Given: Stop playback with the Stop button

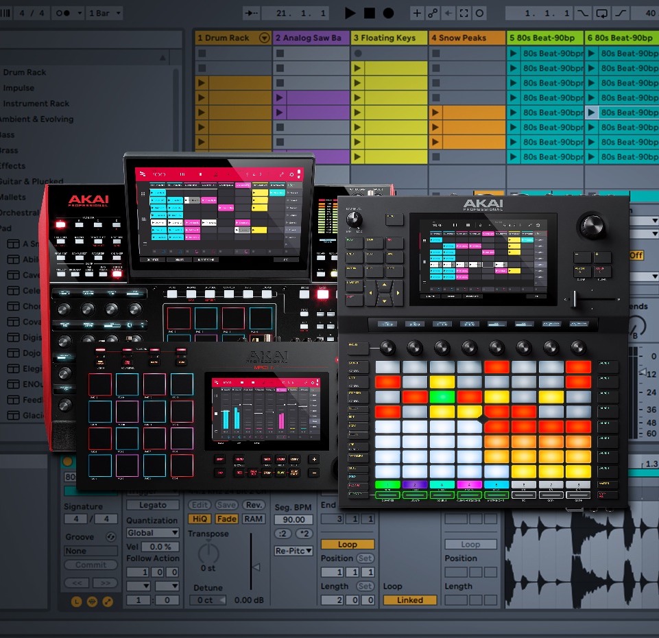Looking at the screenshot, I should coord(370,13).
